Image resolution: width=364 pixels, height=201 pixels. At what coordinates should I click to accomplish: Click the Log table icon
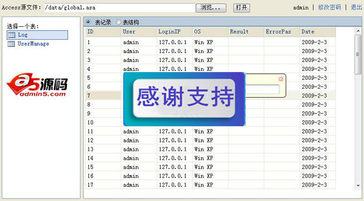[11, 35]
